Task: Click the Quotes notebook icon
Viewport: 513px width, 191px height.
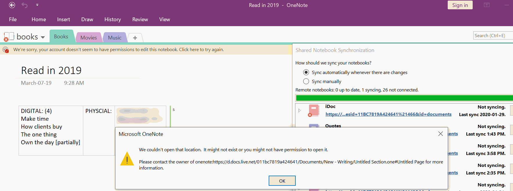Action: point(314,126)
